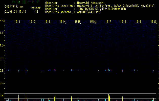159x101 pixels.
Task: Click the Observer name Masayuki Kobayashi
Action: pos(91,3)
